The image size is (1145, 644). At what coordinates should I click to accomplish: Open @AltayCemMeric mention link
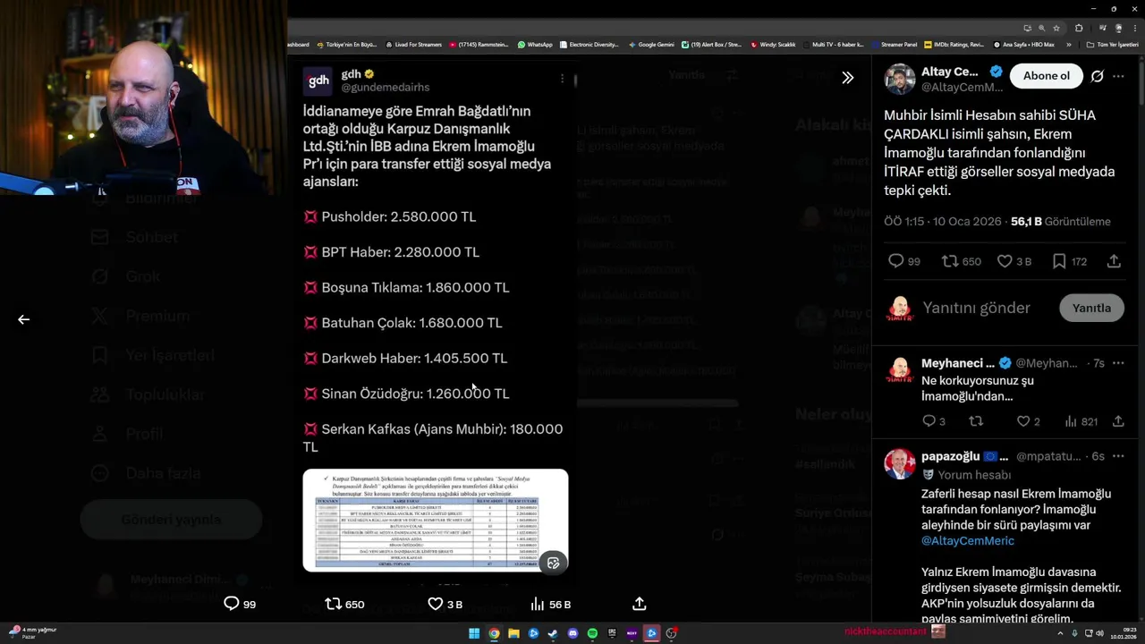pos(968,541)
